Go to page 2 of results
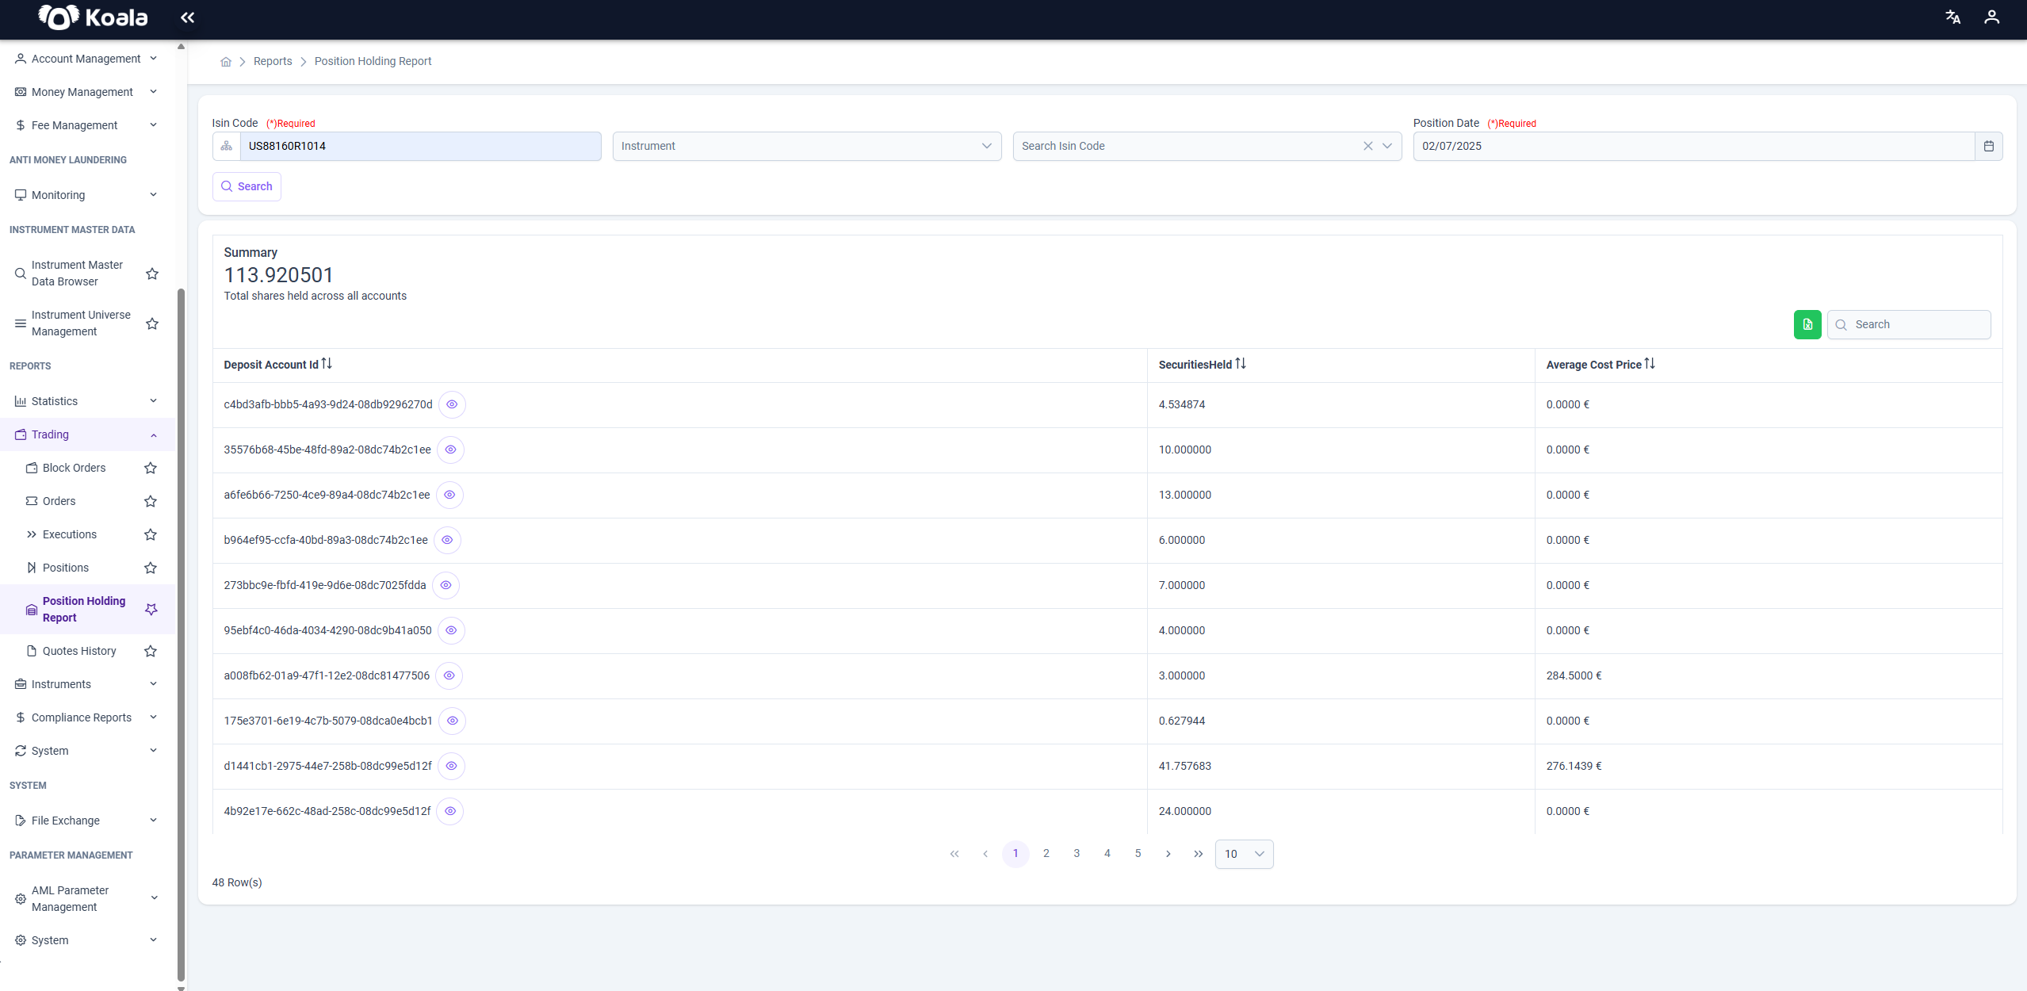The width and height of the screenshot is (2027, 991). (x=1046, y=855)
